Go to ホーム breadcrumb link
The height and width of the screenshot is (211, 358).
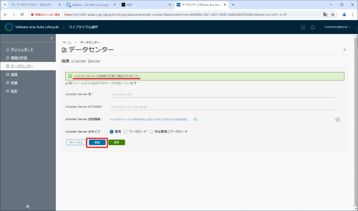67,43
